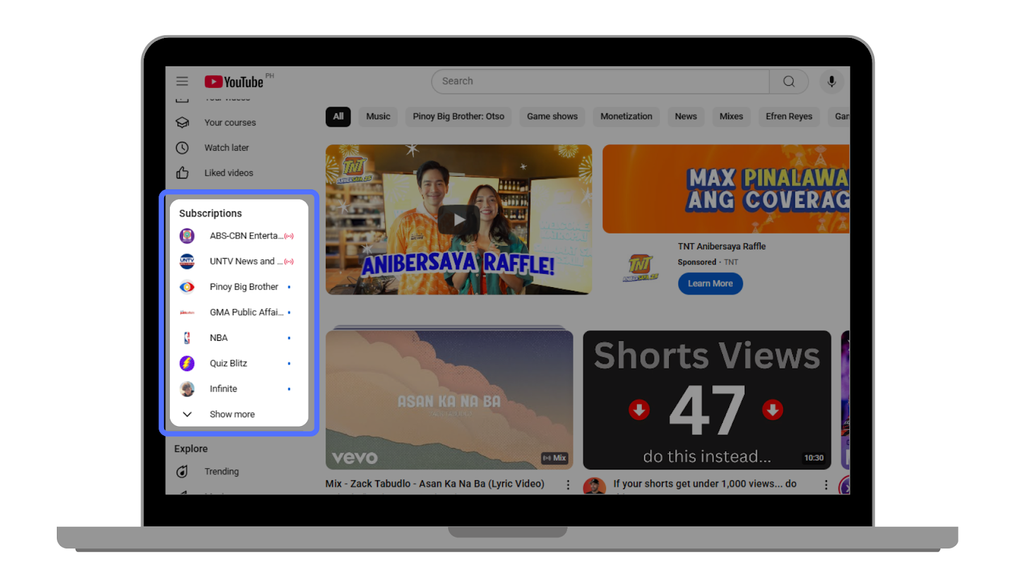The width and height of the screenshot is (1010, 568).
Task: Click Learn More on TNT ad
Action: pyautogui.click(x=710, y=283)
